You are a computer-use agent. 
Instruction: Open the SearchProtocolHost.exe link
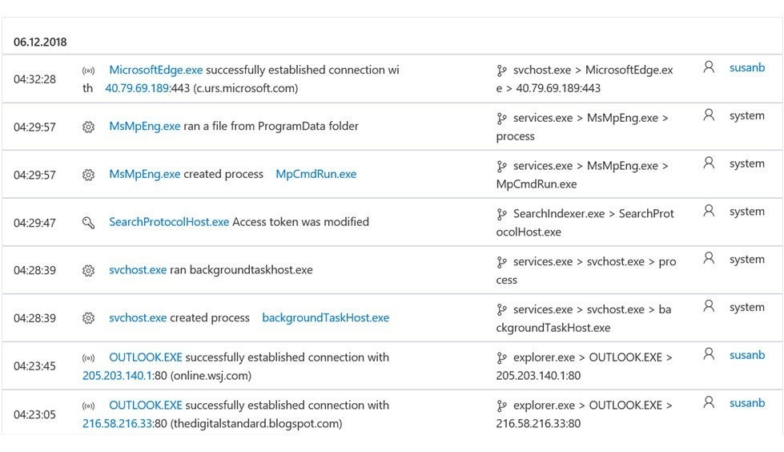pos(169,222)
